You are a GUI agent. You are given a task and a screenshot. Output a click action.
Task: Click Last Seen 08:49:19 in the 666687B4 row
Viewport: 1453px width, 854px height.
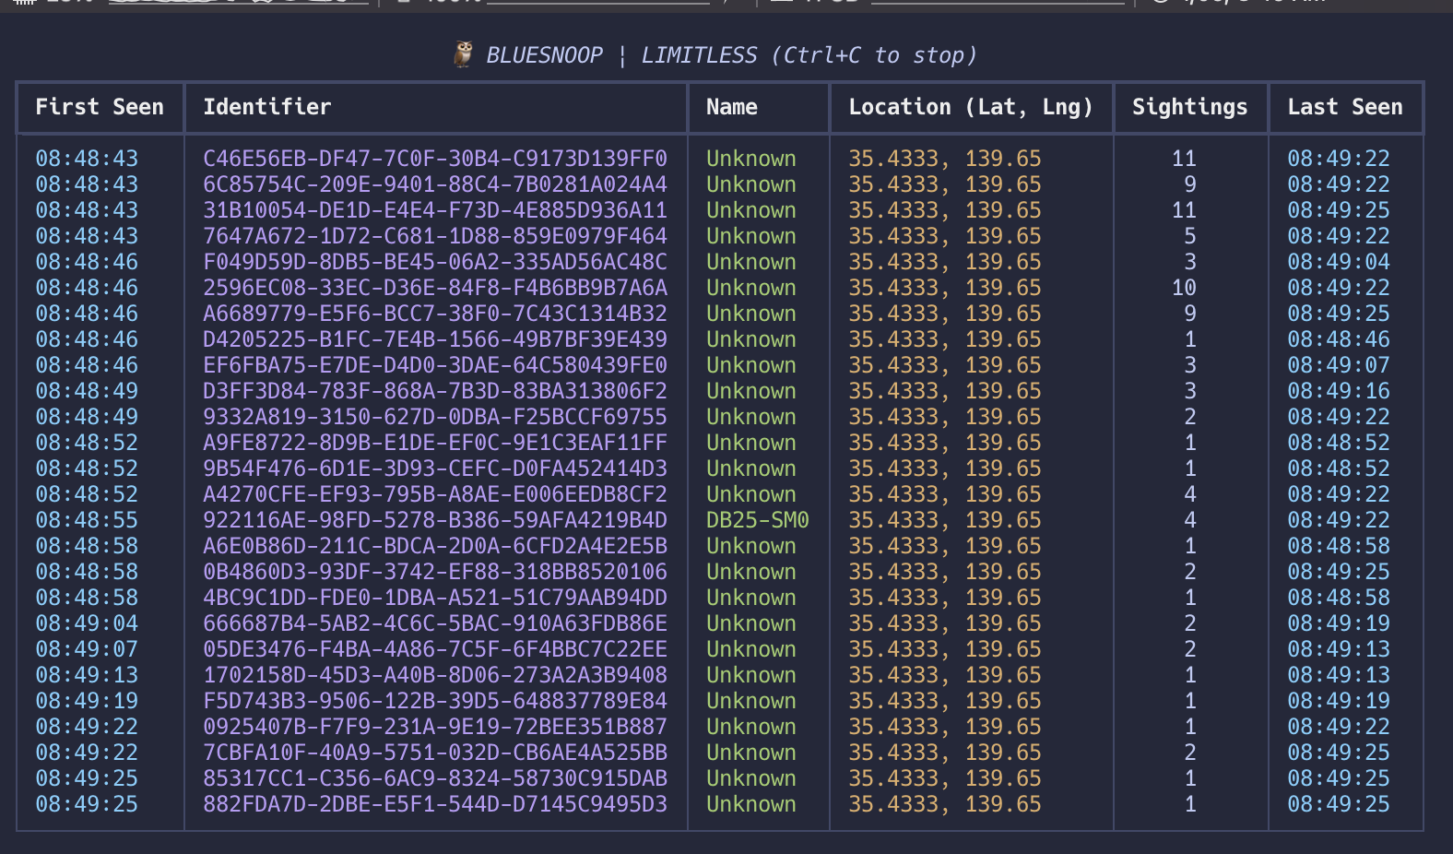[x=1339, y=623]
